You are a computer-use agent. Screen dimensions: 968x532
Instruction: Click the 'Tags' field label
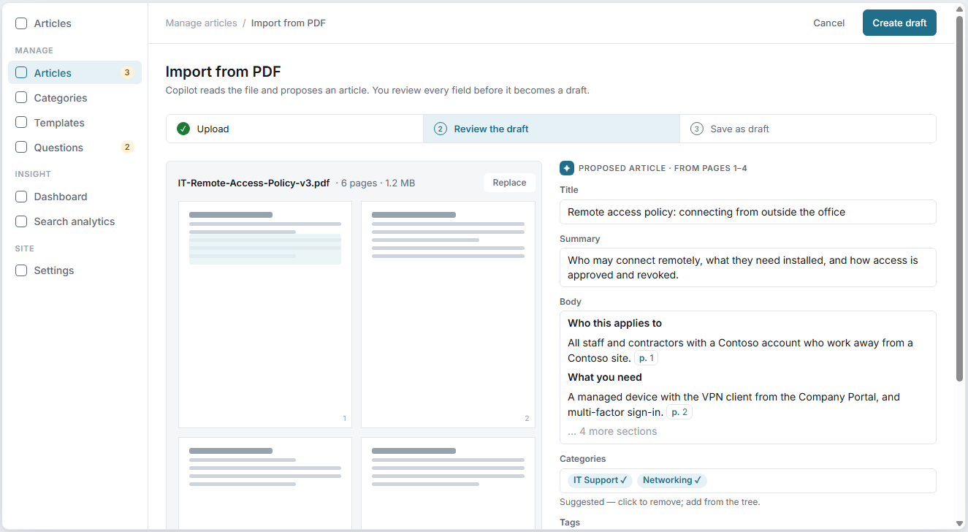pos(570,522)
